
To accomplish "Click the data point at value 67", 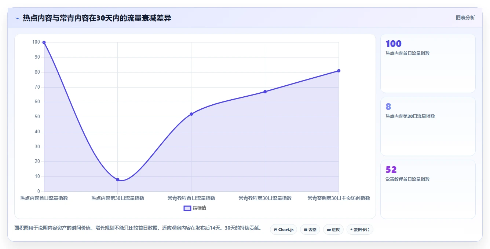I will point(265,92).
